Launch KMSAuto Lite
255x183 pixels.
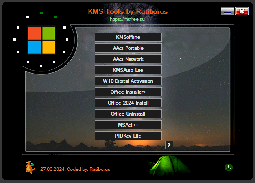[128, 70]
